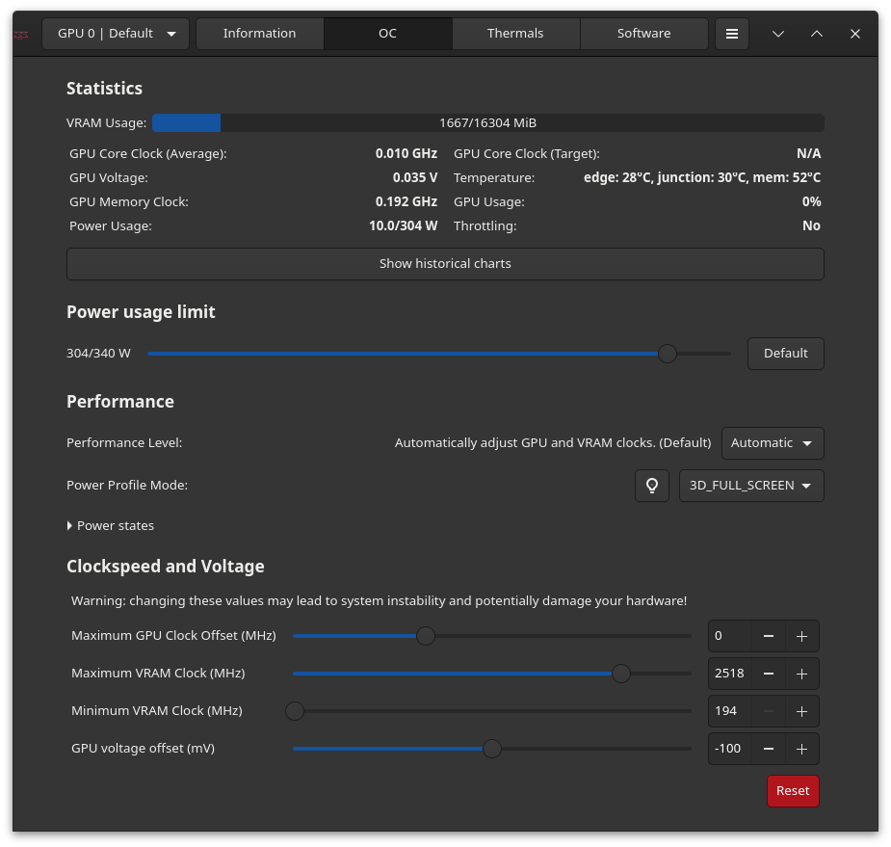The width and height of the screenshot is (891, 847).
Task: Decrease Maximum VRAM Clock with minus button
Action: [x=769, y=674]
